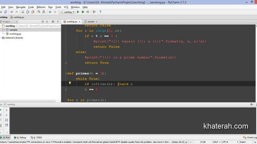The image size is (257, 144).
Task: Open the Project view selector dropdown
Action: 9,22
